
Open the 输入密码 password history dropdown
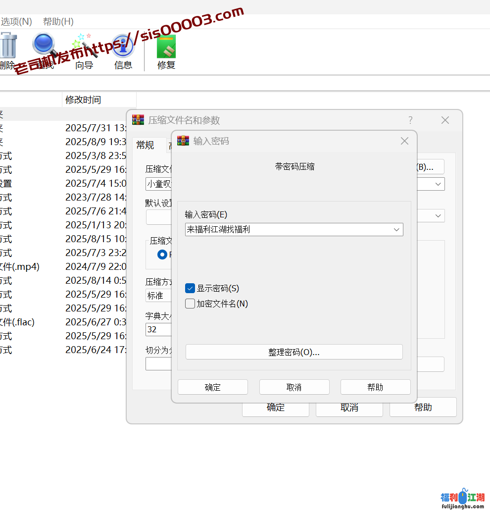[396, 229]
